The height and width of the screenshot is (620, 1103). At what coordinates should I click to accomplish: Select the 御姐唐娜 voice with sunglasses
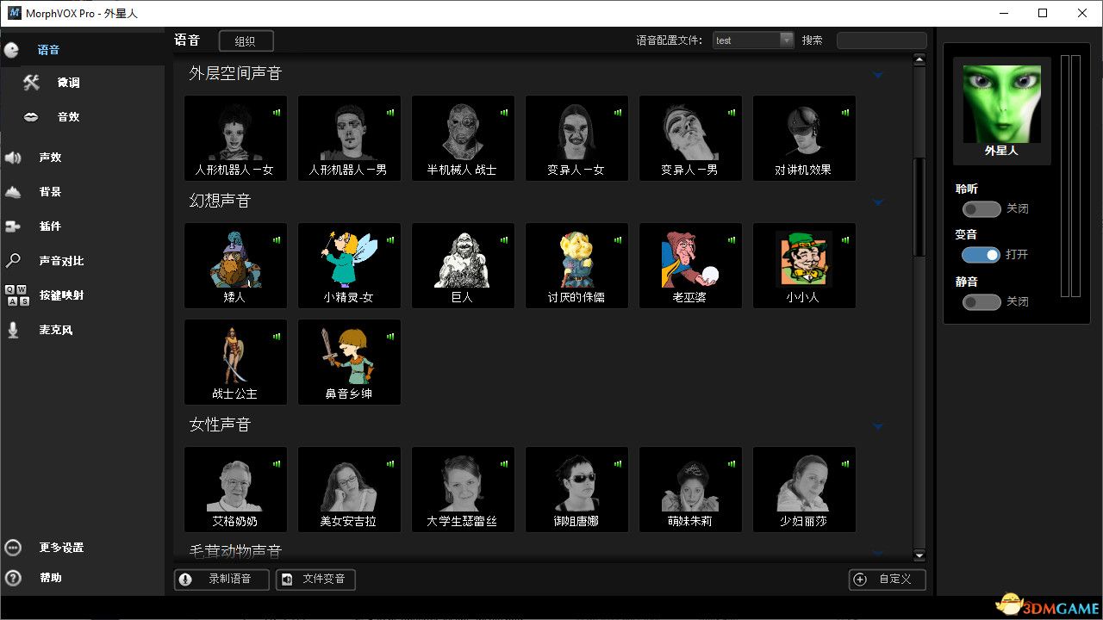click(576, 488)
